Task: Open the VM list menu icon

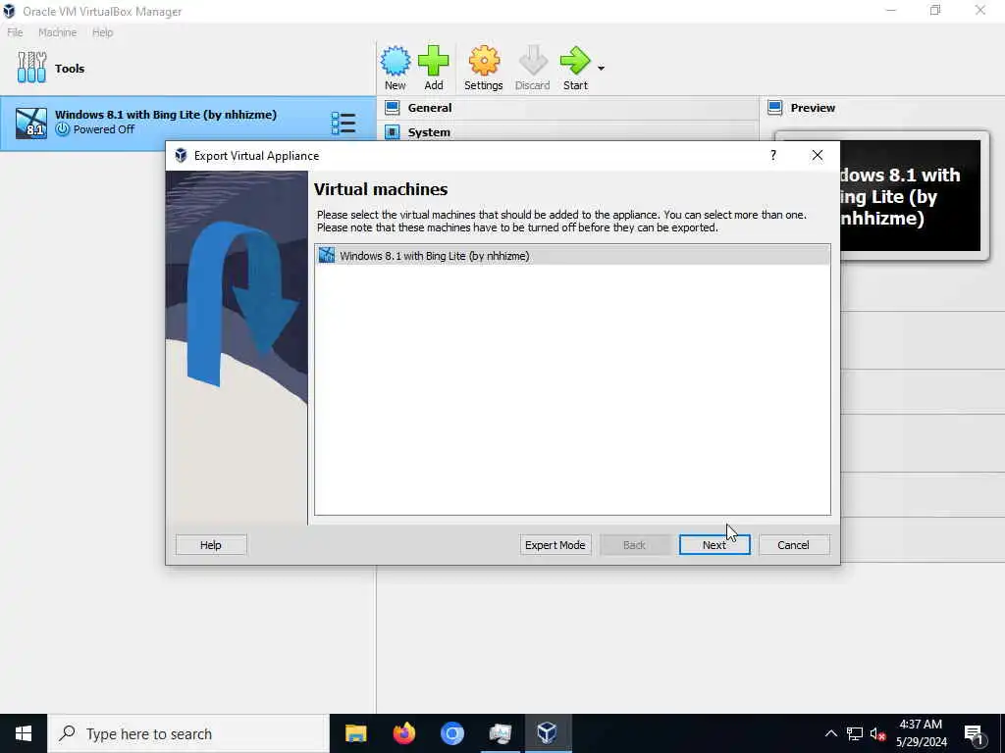Action: [x=343, y=123]
